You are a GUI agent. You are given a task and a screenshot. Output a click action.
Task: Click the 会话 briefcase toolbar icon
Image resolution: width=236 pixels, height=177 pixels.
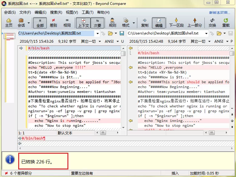tap(21, 23)
